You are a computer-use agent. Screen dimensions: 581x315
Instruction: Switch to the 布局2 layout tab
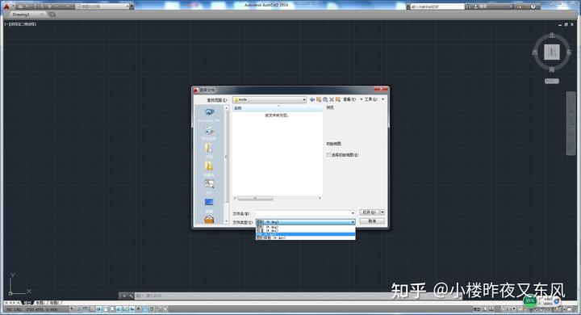pyautogui.click(x=54, y=303)
